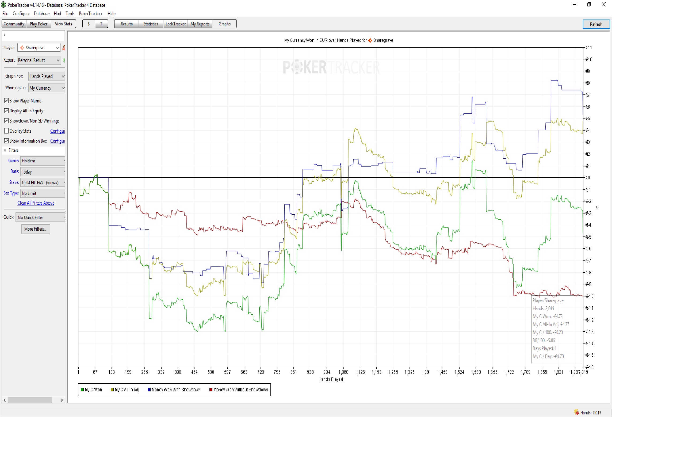Open the Statistics tab
673x458 pixels.
tap(151, 24)
